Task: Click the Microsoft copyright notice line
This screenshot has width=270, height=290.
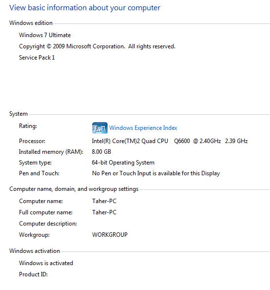Action: click(97, 46)
